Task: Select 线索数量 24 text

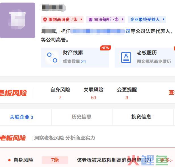Action: pyautogui.click(x=74, y=62)
